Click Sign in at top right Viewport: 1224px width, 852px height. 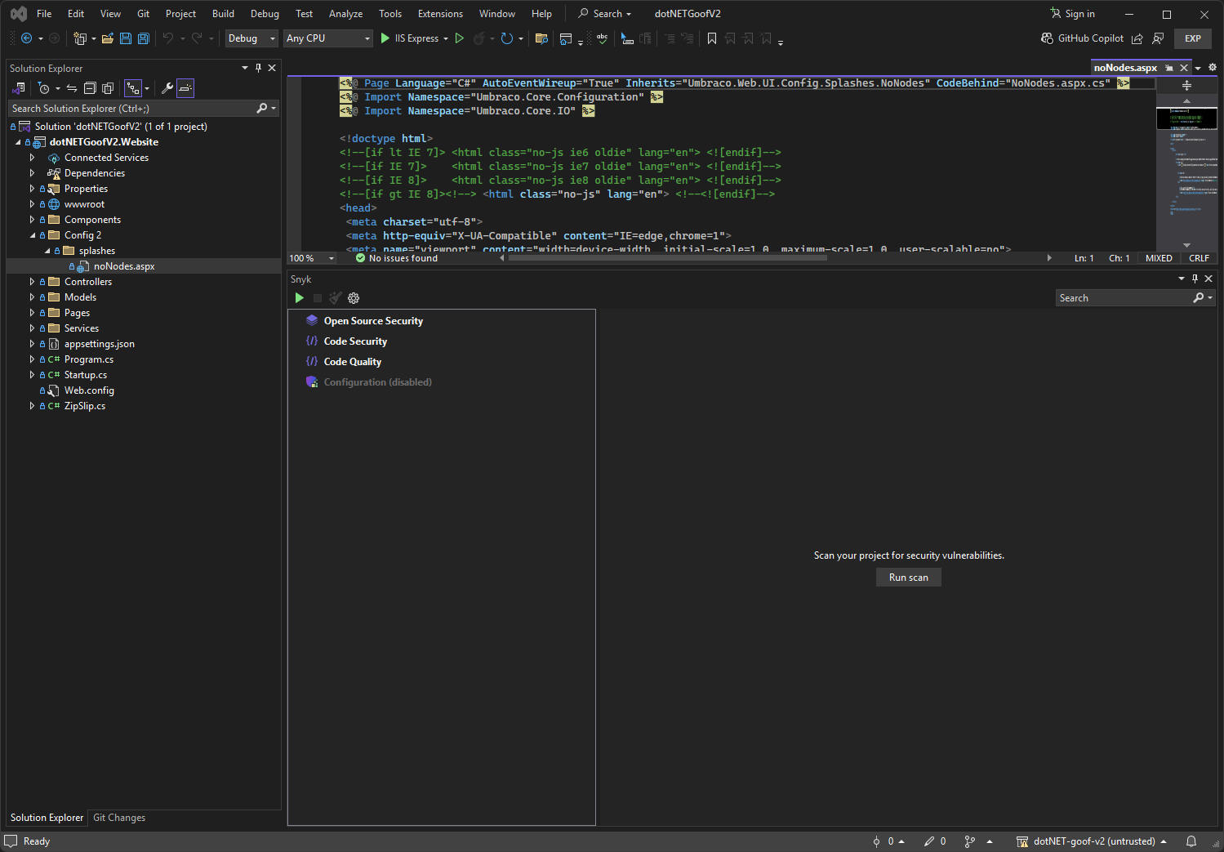click(1072, 14)
